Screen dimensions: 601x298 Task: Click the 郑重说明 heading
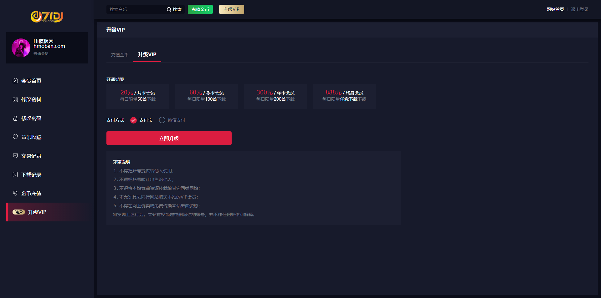[x=121, y=162]
